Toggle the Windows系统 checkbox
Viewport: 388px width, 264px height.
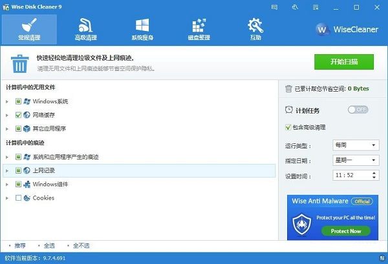pyautogui.click(x=18, y=101)
